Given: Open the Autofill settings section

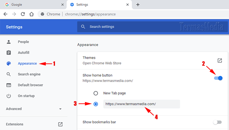Looking at the screenshot, I should [24, 53].
